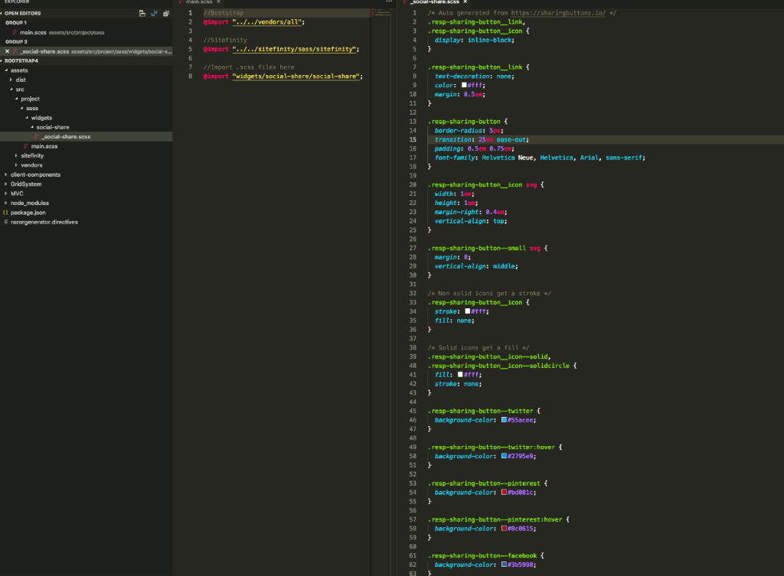Click the file icon beside razorgenerator.directives

(5, 222)
